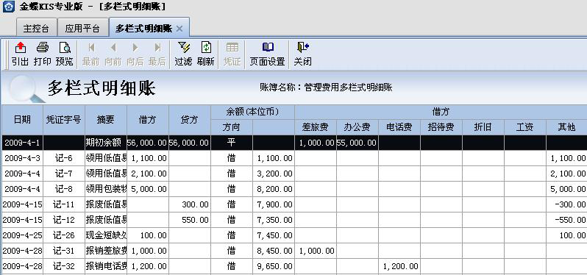
Task: Click the 2009-4-25 date cell
Action: (23, 235)
